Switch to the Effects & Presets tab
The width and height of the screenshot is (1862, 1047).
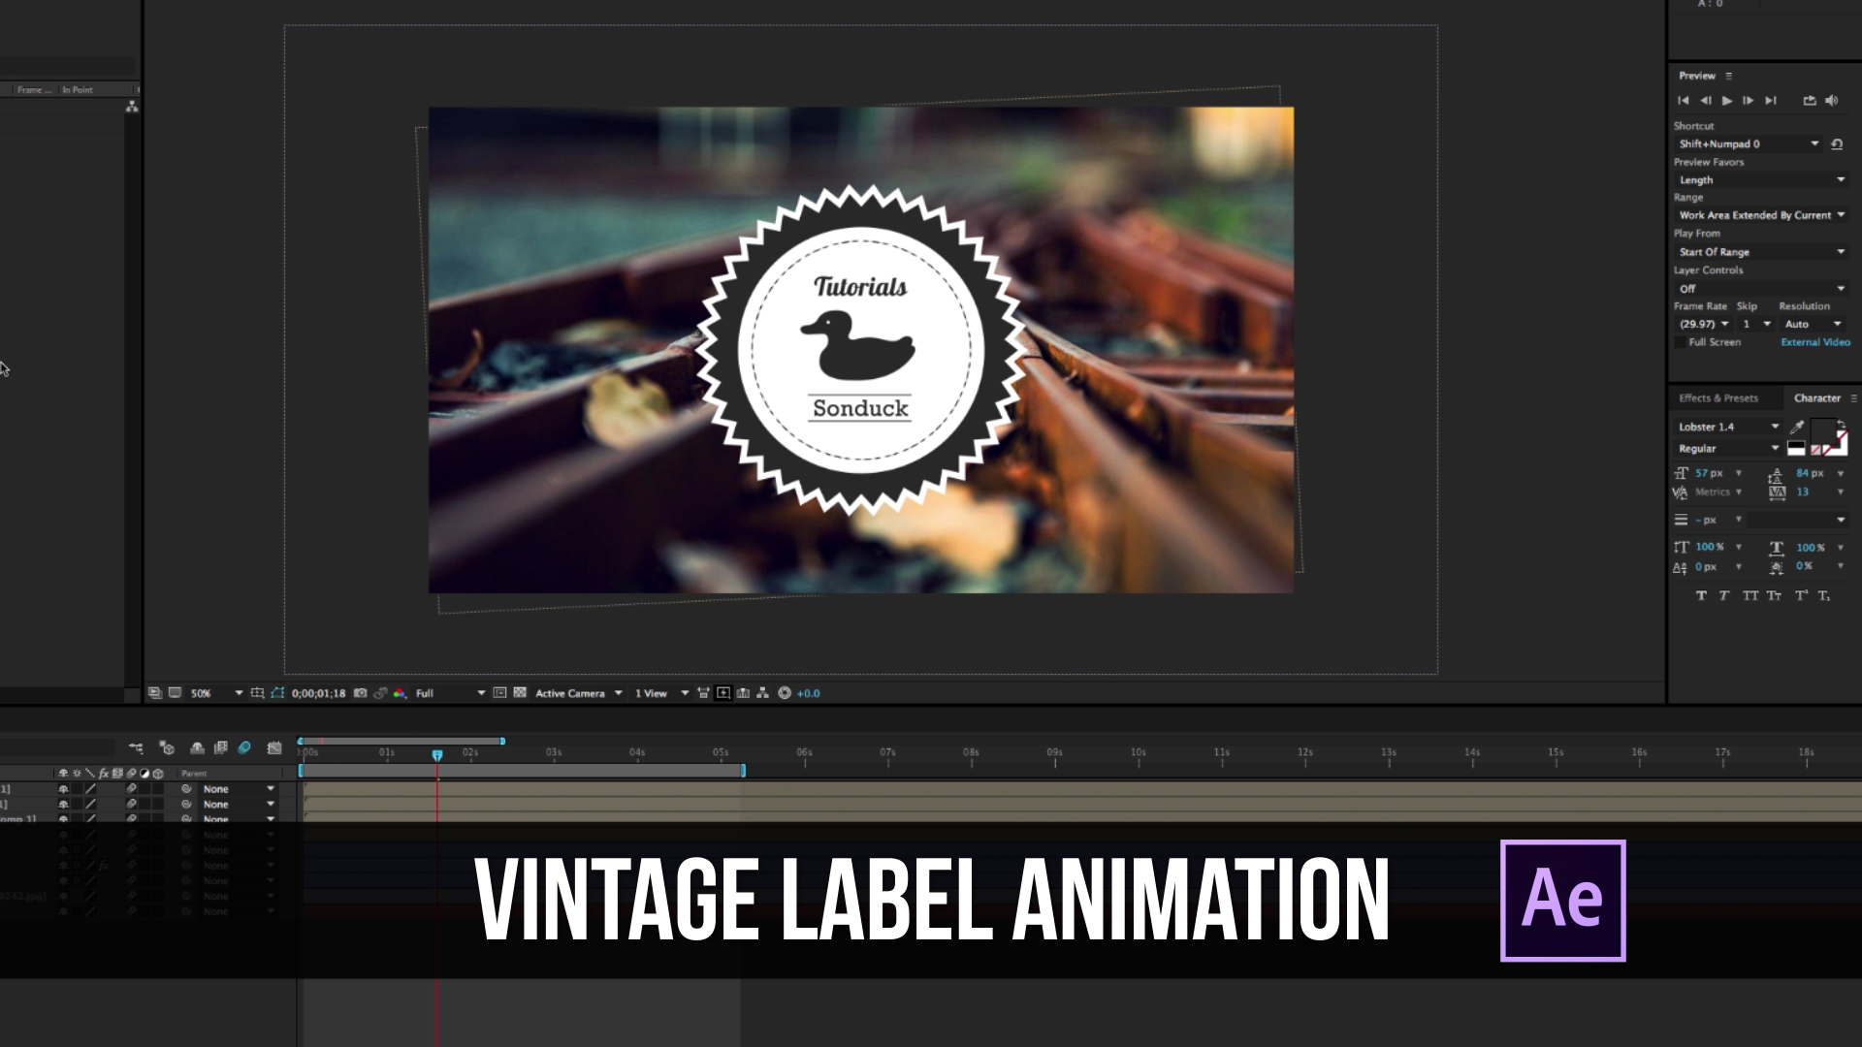coord(1718,397)
